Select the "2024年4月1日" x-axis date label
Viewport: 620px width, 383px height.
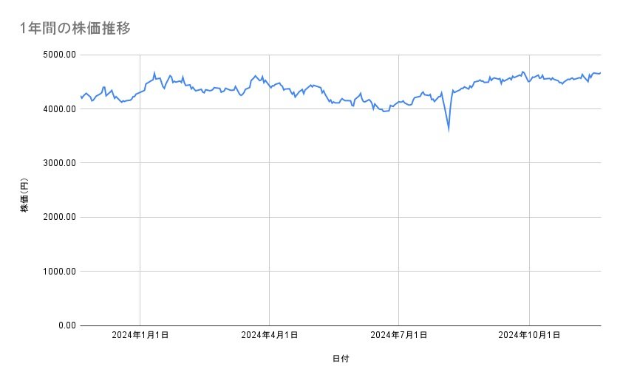coord(270,336)
